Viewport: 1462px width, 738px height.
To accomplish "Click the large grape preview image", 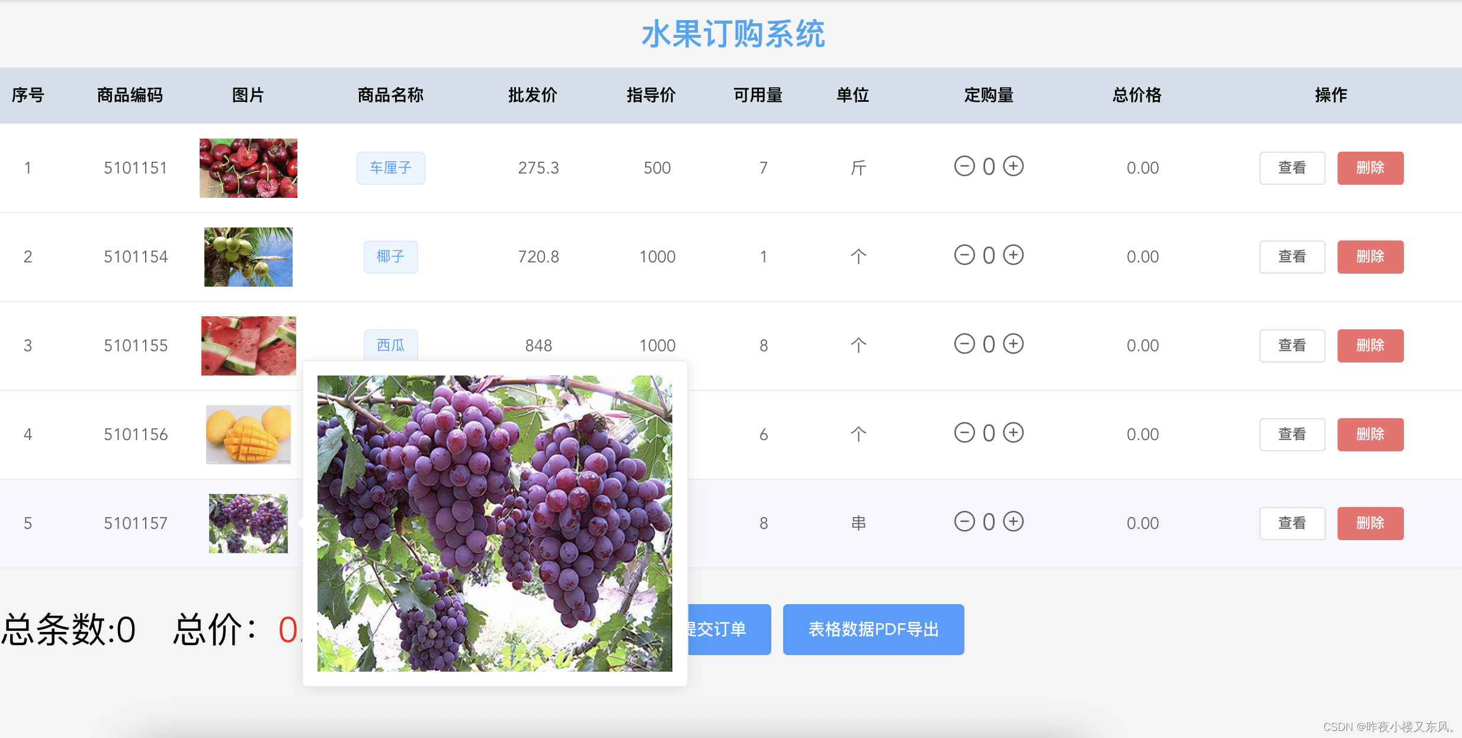I will pyautogui.click(x=495, y=524).
